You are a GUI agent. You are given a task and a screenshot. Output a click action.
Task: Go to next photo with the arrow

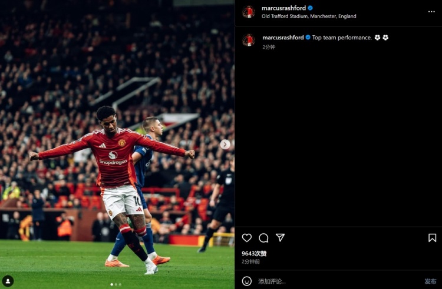[225, 144]
